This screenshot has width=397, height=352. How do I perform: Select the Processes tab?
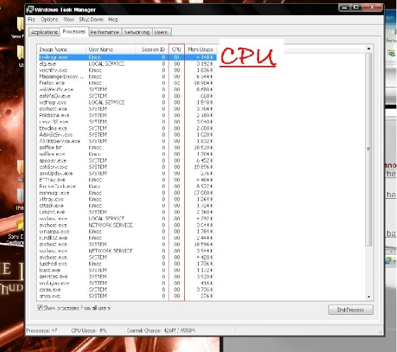click(x=74, y=32)
